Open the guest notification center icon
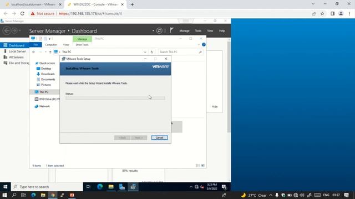Viewport: 355px width, 199px height. 224,187
